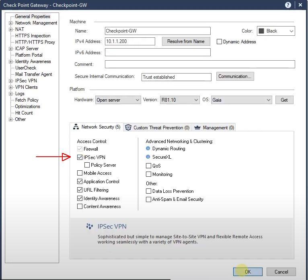The width and height of the screenshot is (308, 280).
Task: Enable the Content Awareness checkbox
Action: 80,206
